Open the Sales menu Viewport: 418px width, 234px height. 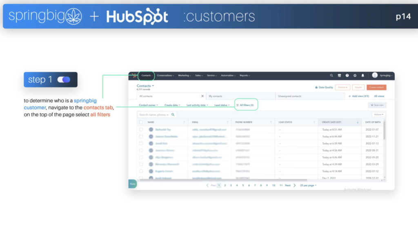199,76
